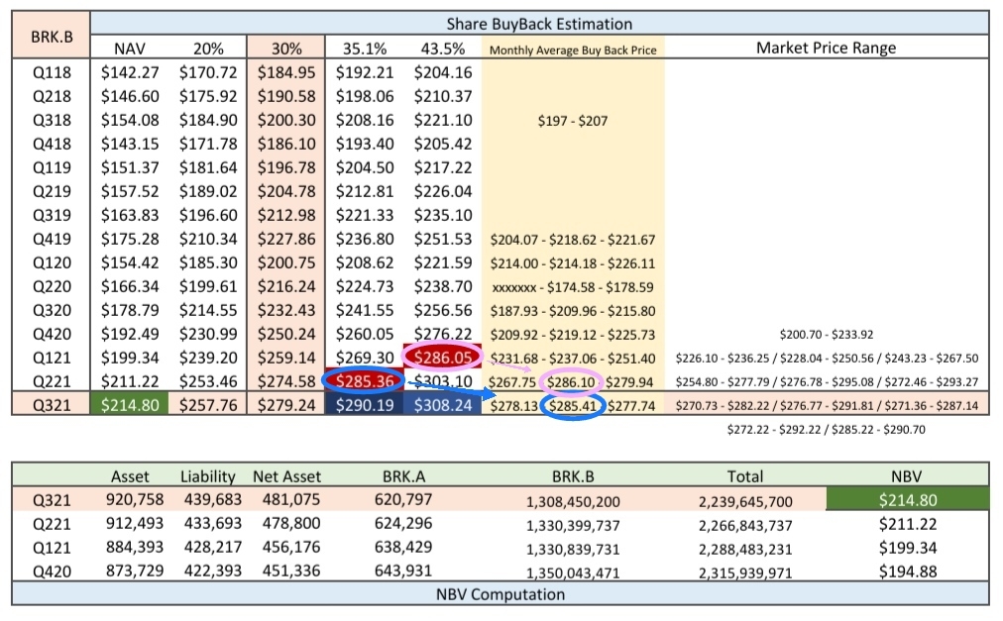
Task: Select the blue $308.24 cell
Action: [x=443, y=405]
